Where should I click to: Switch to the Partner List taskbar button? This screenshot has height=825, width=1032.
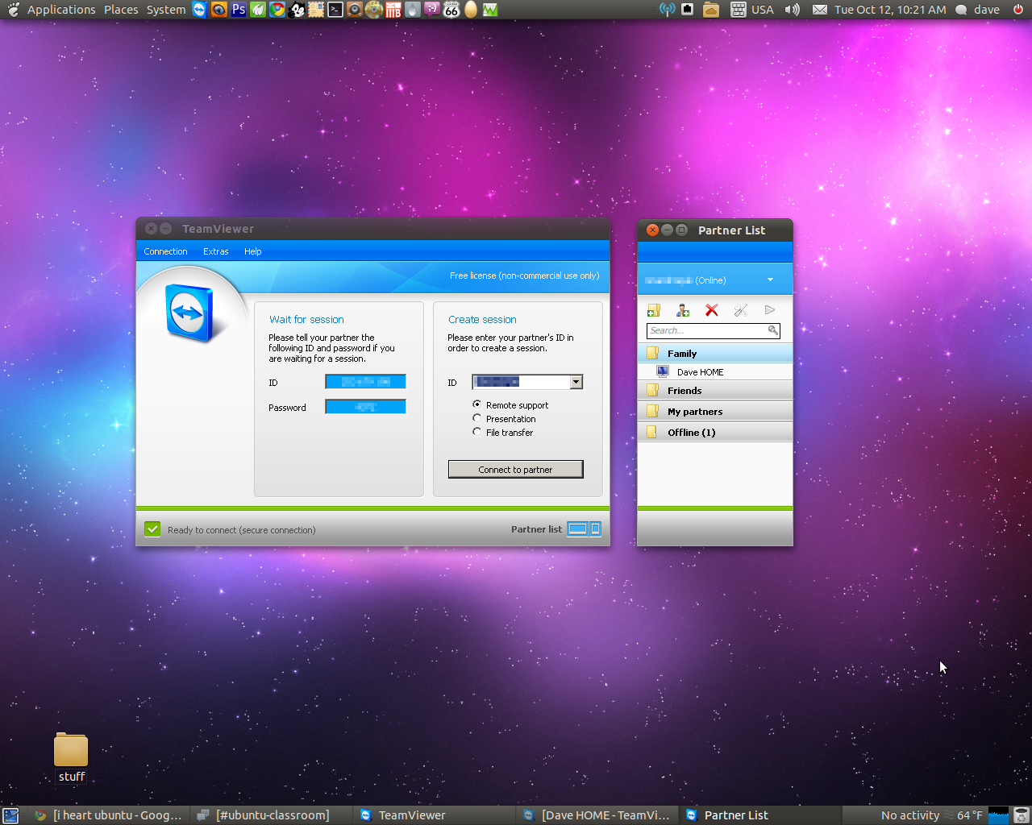[x=761, y=815]
